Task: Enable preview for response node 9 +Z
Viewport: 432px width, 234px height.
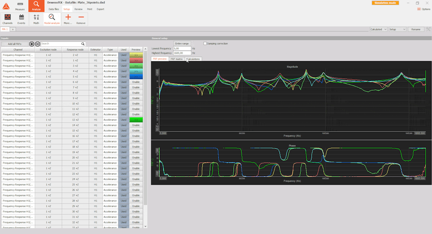Action: coord(136,98)
